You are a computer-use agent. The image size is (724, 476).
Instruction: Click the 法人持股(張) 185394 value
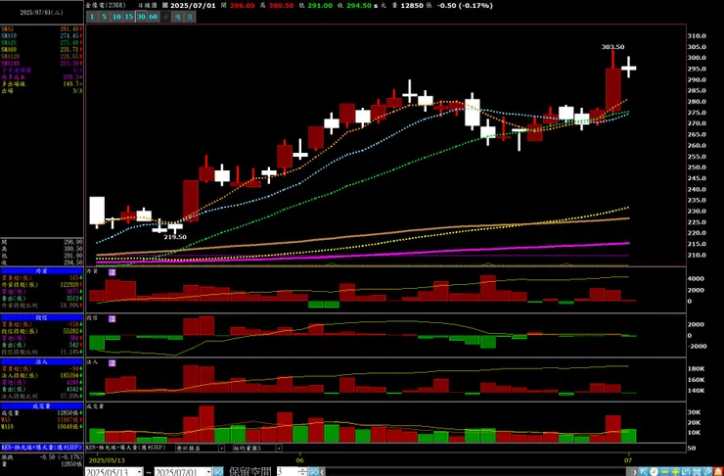(69, 376)
